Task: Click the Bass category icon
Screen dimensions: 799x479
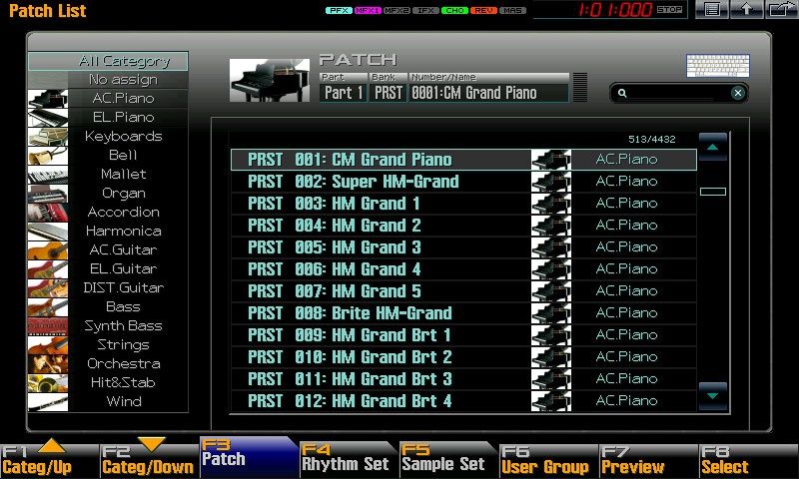Action: [x=48, y=306]
